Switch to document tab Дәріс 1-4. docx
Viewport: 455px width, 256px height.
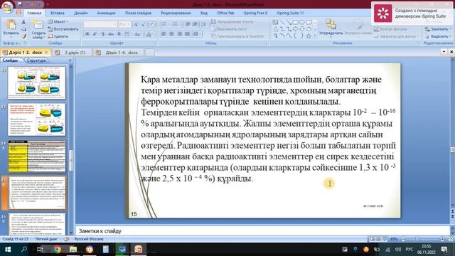tap(119, 53)
